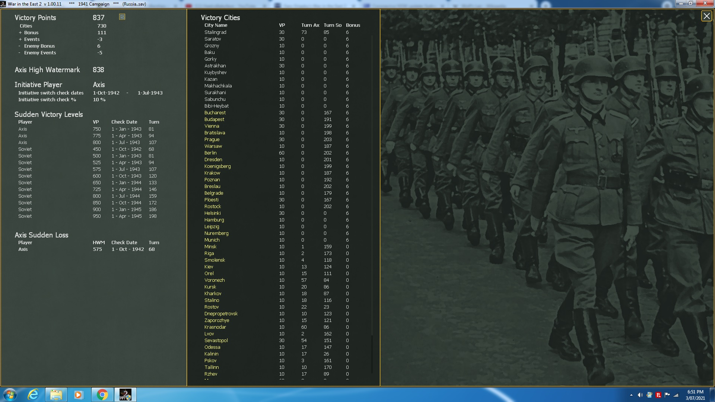Screen dimensions: 715x402
Task: Click the Bonus column header
Action: click(353, 25)
